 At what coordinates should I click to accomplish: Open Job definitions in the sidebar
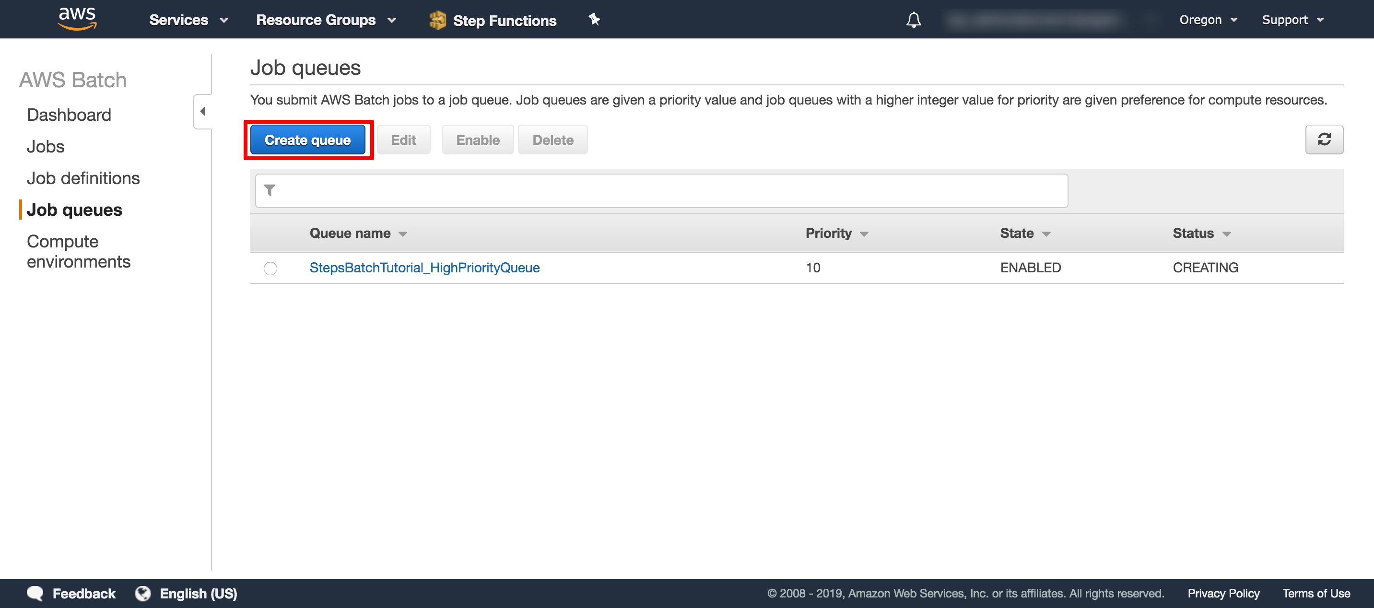(x=83, y=178)
